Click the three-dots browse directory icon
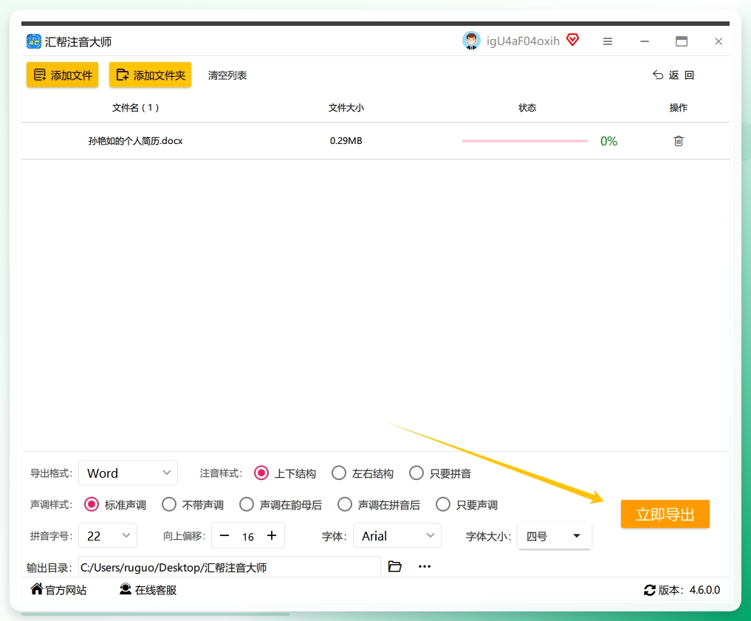This screenshot has height=621, width=751. pos(425,566)
